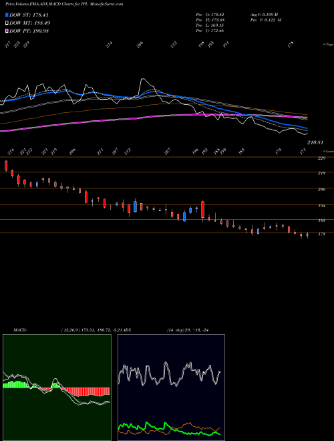
Task: Select the 'DOW PT: 190.98' legend text
Action: (29, 31)
